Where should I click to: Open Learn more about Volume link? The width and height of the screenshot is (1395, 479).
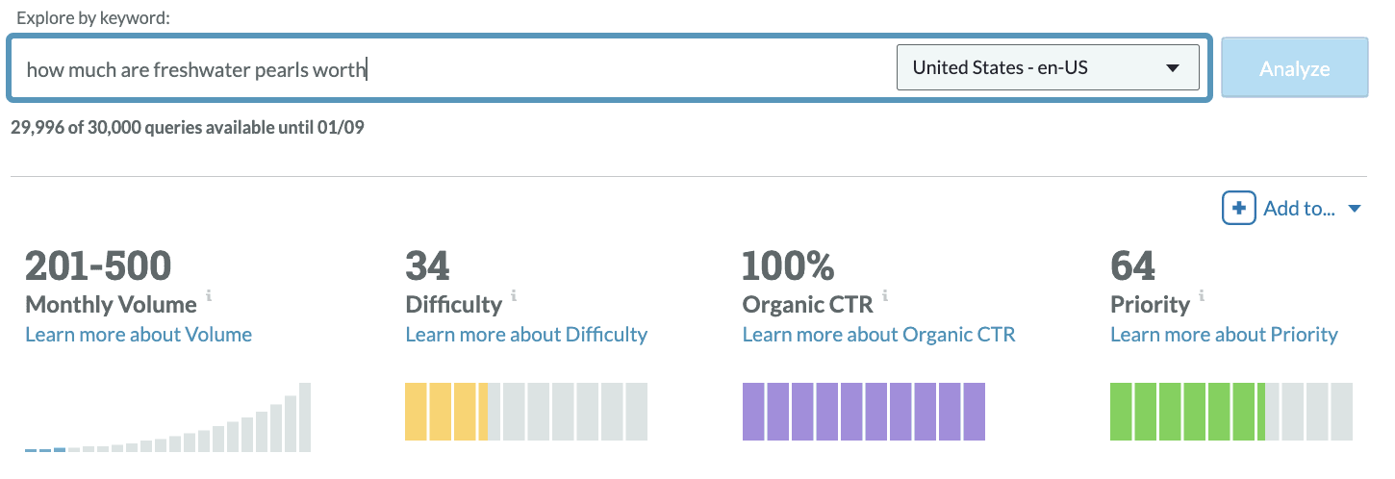point(139,335)
